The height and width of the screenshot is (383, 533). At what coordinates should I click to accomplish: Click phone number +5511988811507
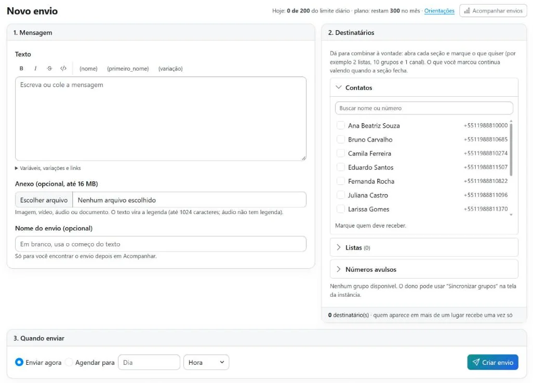point(485,167)
